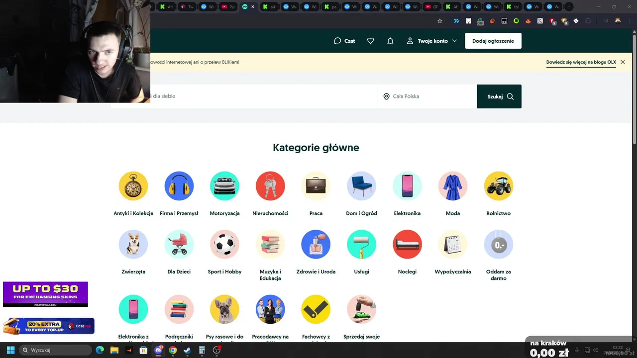Click the Dodaj ogłoszenie button
The image size is (637, 358).
pos(493,41)
